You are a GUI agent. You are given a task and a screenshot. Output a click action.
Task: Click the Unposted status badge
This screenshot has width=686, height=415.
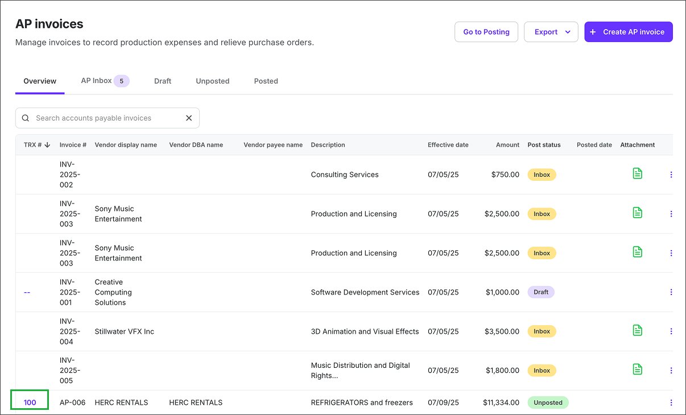pos(548,402)
